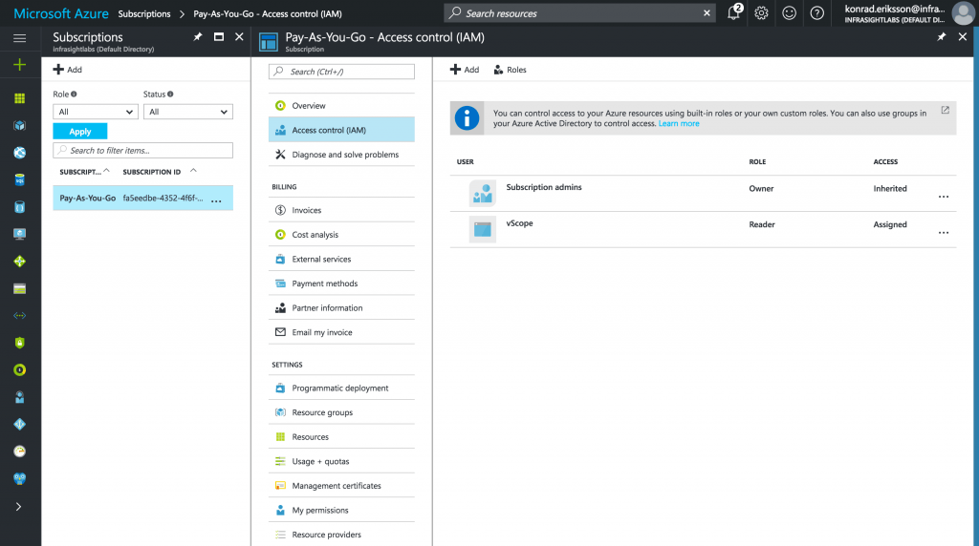
Task: Click Roles button in IAM toolbar
Action: pos(511,70)
